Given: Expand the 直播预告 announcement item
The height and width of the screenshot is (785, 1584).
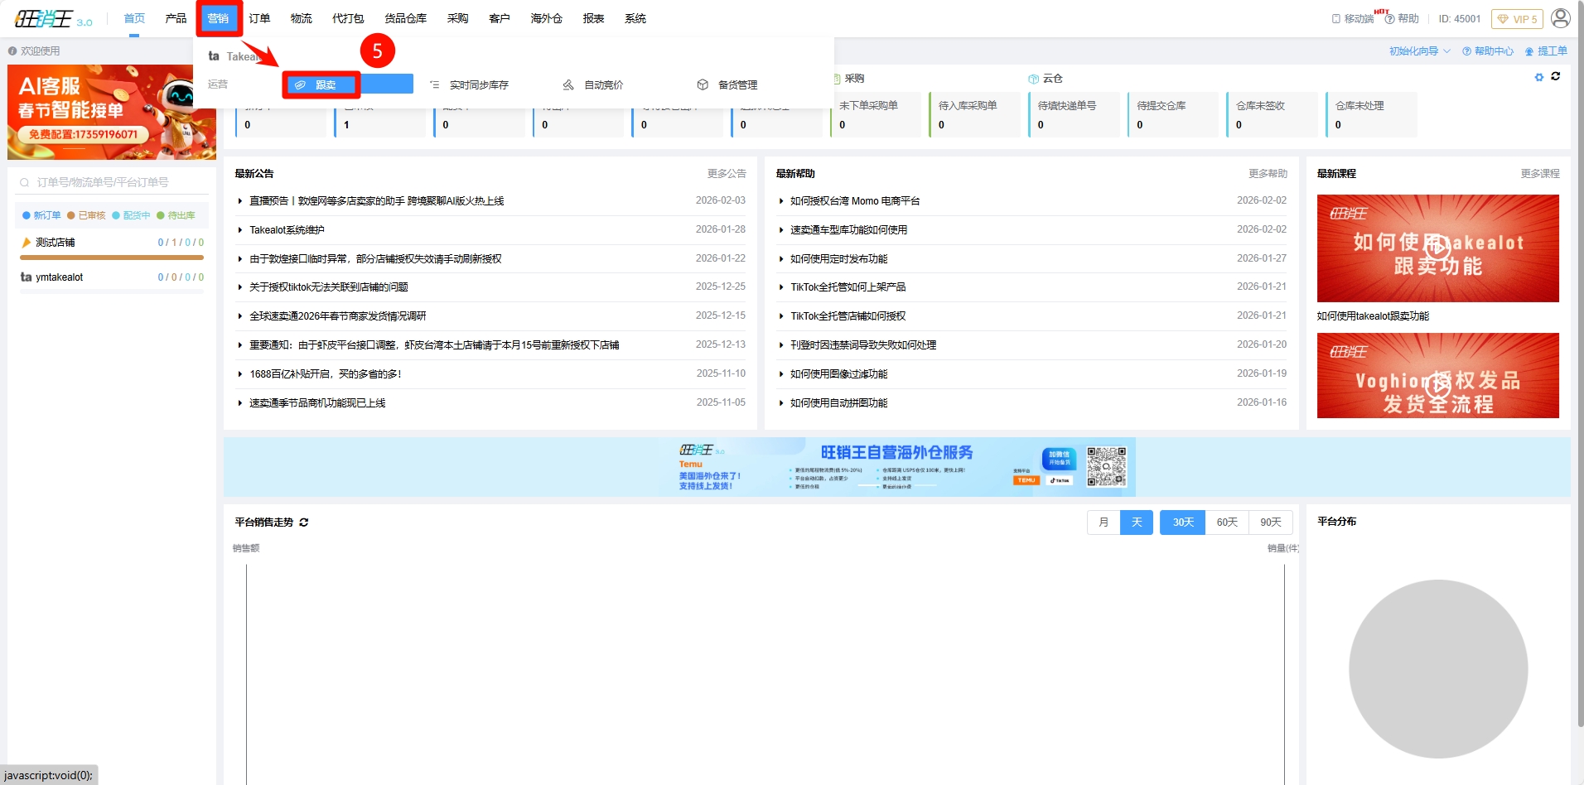Looking at the screenshot, I should point(240,201).
